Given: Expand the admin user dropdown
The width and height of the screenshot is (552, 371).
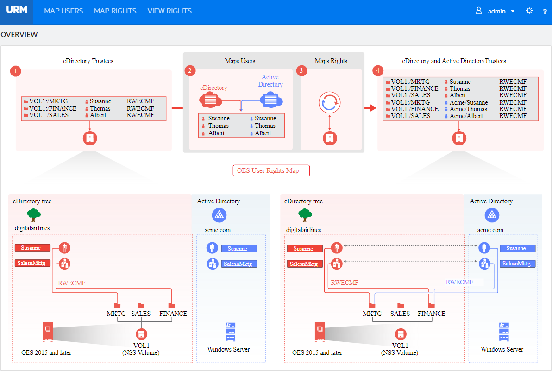Looking at the screenshot, I should tap(496, 11).
